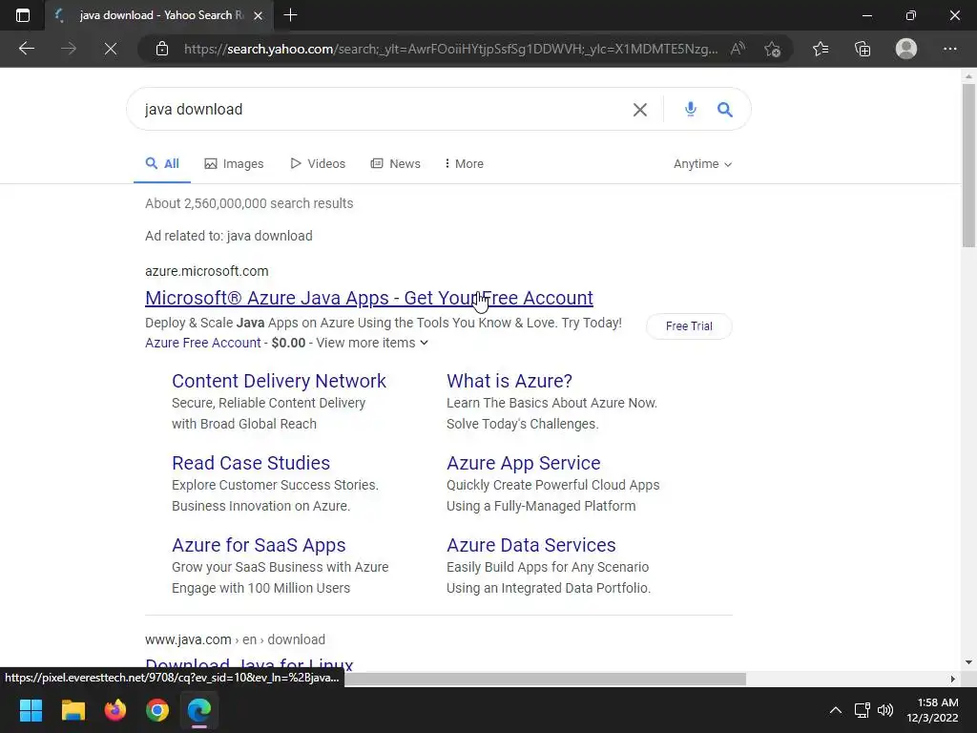
Task: View site information lock icon
Action: pyautogui.click(x=162, y=49)
